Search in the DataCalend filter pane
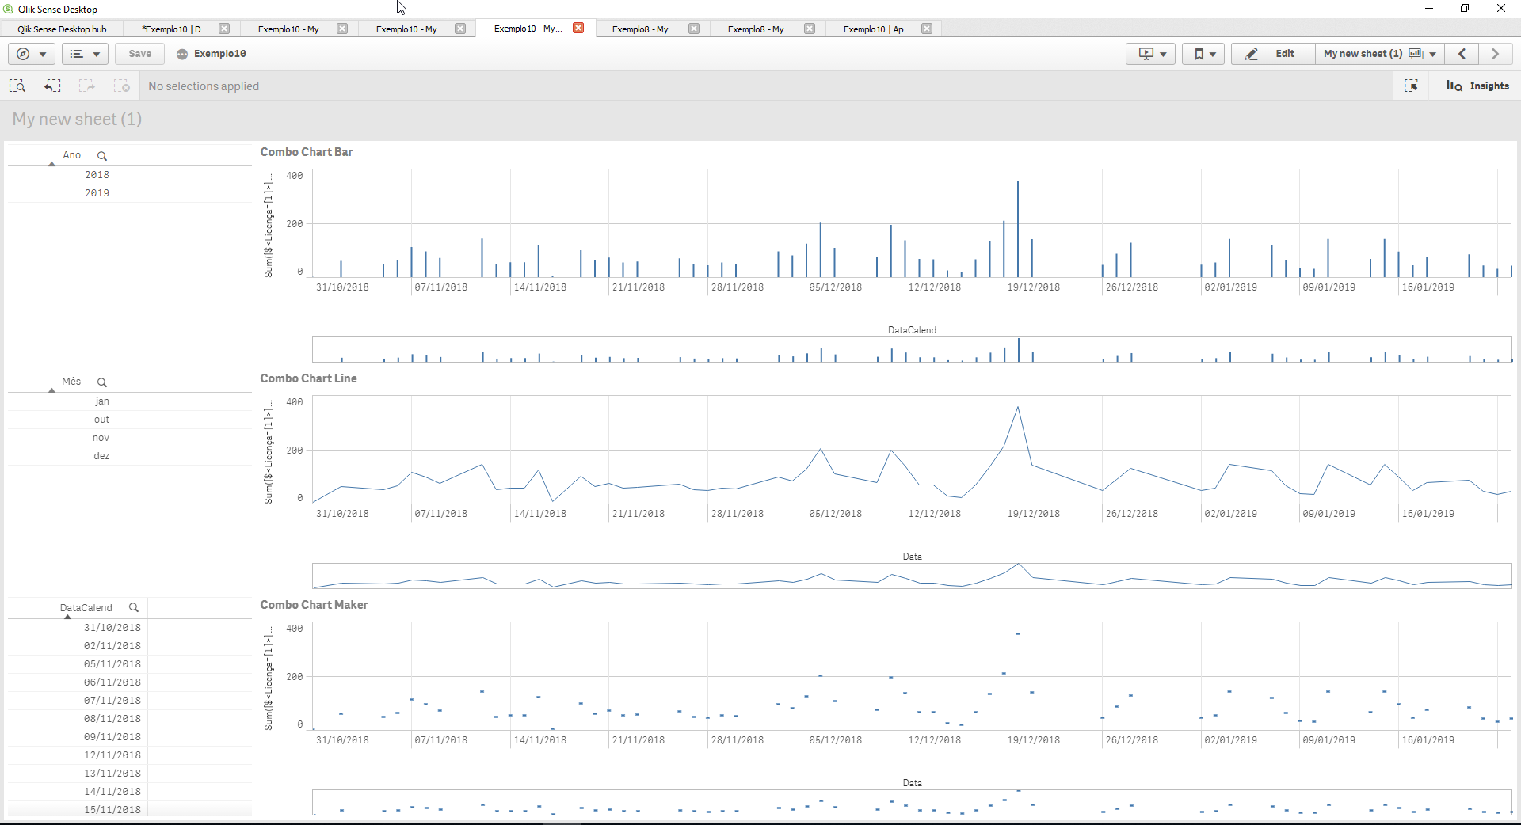 click(x=134, y=608)
